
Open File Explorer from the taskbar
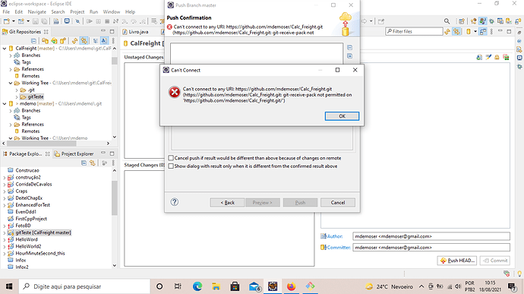point(216,286)
